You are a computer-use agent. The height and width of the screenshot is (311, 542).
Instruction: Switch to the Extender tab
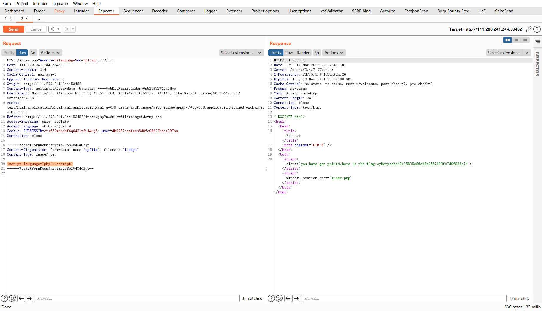(234, 11)
